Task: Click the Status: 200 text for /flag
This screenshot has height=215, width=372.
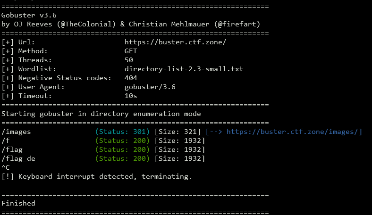Action: [123, 150]
